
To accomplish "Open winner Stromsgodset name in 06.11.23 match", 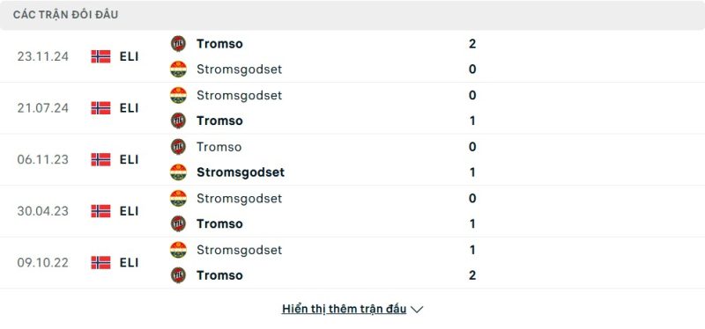I will point(241,172).
